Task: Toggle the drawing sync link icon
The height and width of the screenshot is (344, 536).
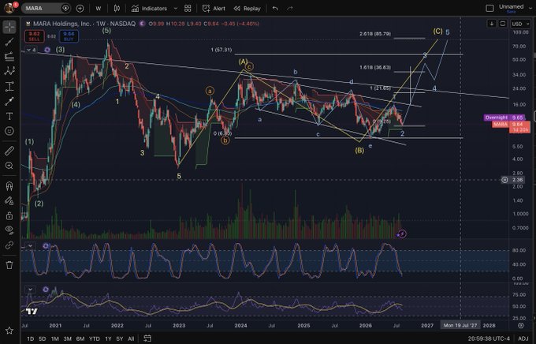Action: coord(9,245)
